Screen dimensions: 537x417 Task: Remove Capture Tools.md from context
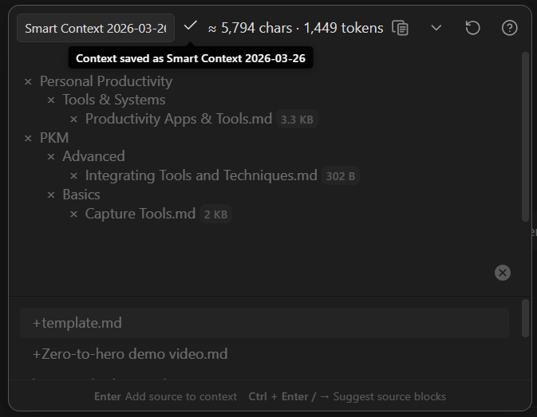coord(73,214)
